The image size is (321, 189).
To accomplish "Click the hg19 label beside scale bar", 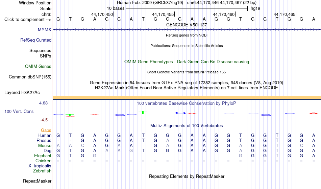I will pos(255,8).
